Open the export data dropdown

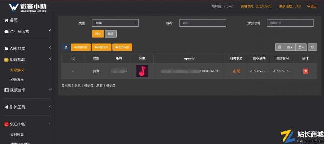point(301,47)
